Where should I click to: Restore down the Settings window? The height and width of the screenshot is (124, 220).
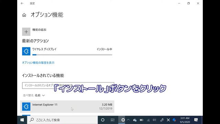click(x=188, y=3)
